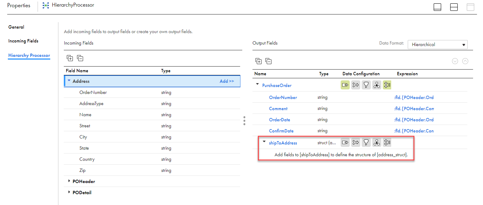
Task: Collapse the shipToAddress output node
Action: click(x=264, y=141)
